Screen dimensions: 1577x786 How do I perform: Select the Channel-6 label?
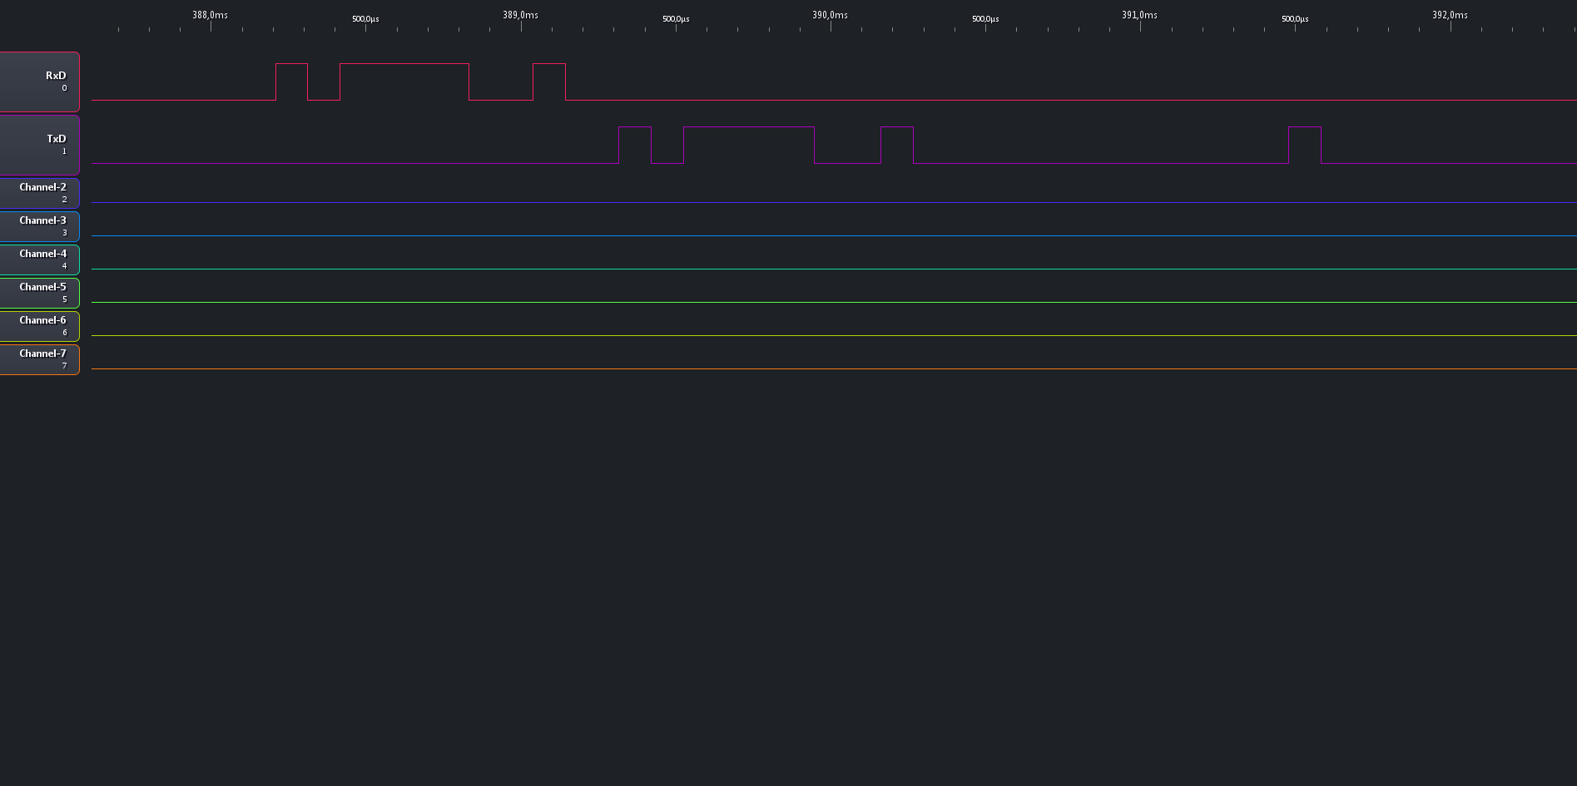tap(39, 326)
